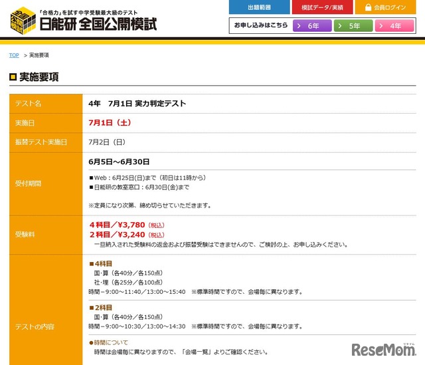Select the 振替テスト実施日 row header
Screen dimensions: 425x365
click(x=46, y=142)
